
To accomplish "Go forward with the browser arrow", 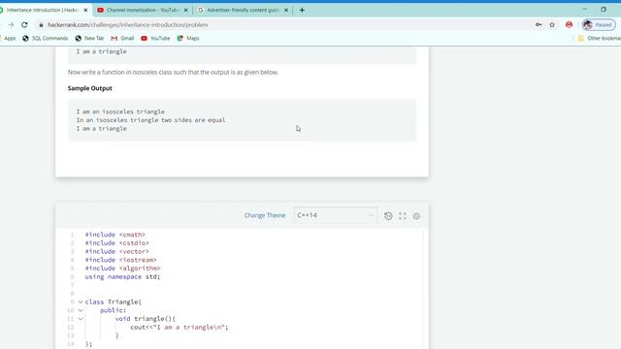I will (11, 25).
